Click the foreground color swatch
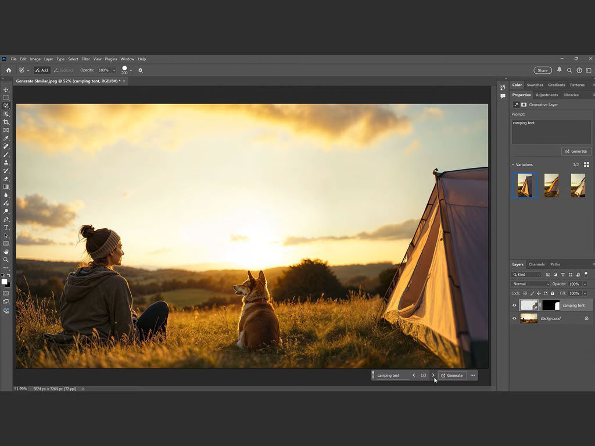The image size is (595, 446). pos(4,282)
